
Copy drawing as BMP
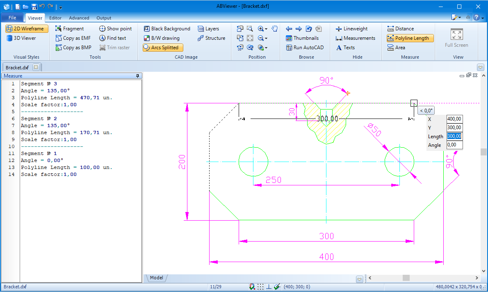coord(73,48)
